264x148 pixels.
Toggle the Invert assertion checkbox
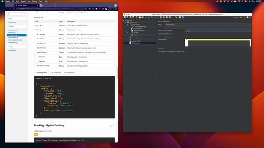click(x=186, y=52)
